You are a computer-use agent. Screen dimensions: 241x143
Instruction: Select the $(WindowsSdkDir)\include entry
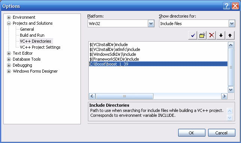point(113,54)
